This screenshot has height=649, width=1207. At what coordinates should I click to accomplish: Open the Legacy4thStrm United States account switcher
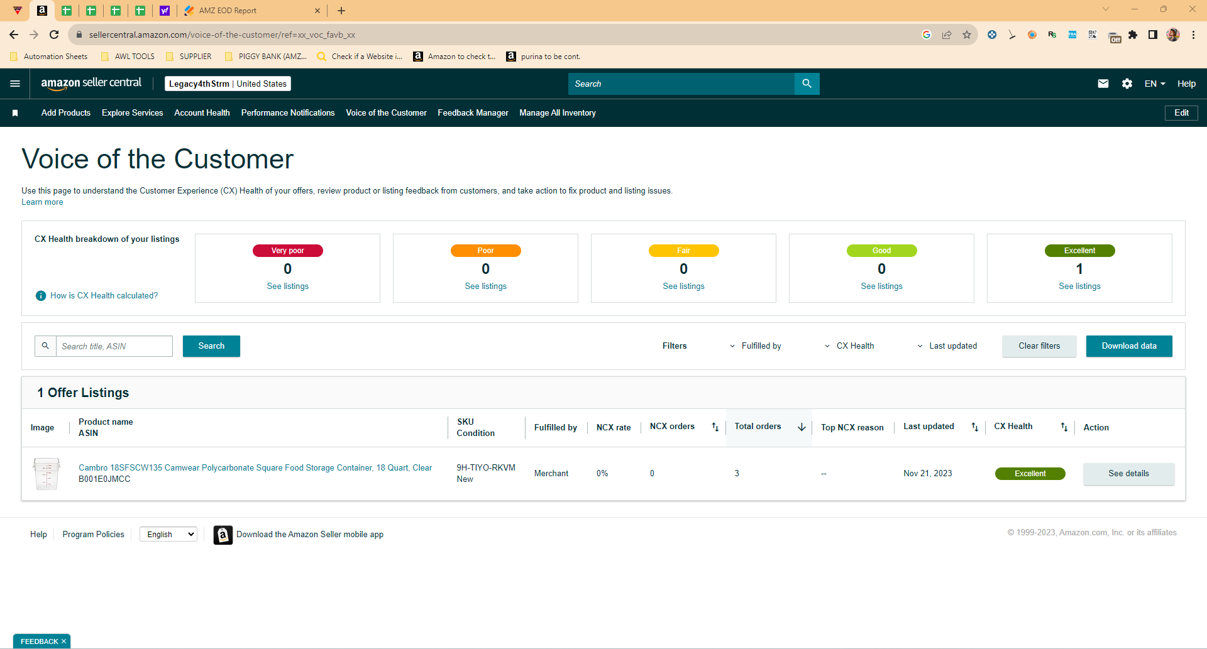[x=228, y=84]
